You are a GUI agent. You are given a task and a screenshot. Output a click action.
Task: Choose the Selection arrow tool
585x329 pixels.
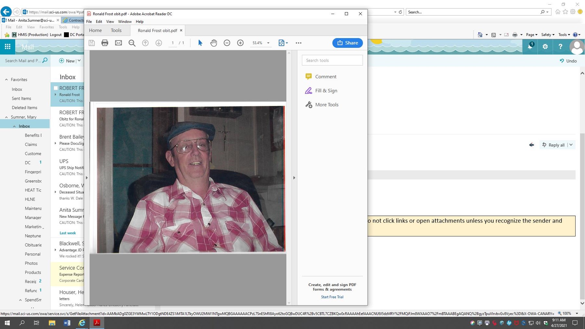click(200, 43)
